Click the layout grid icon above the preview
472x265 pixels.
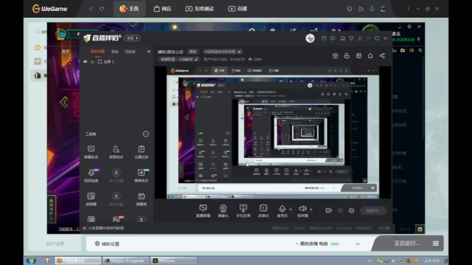359,56
